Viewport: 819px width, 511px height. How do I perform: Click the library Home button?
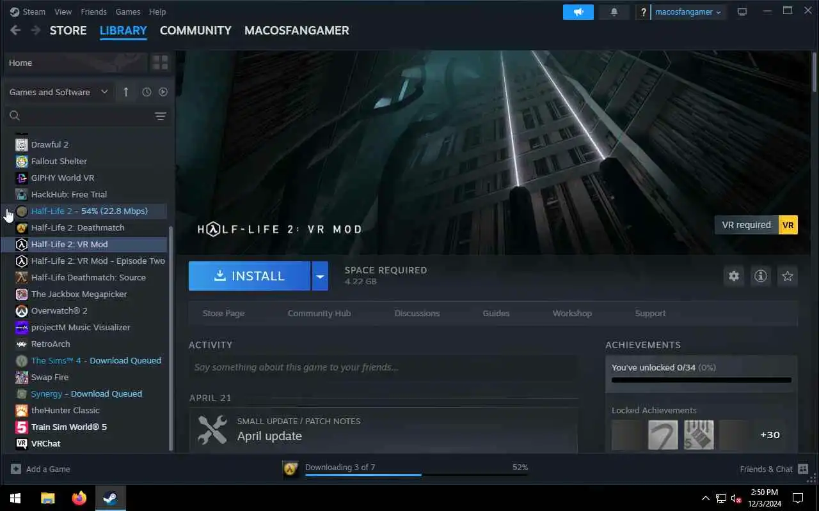[x=76, y=63]
